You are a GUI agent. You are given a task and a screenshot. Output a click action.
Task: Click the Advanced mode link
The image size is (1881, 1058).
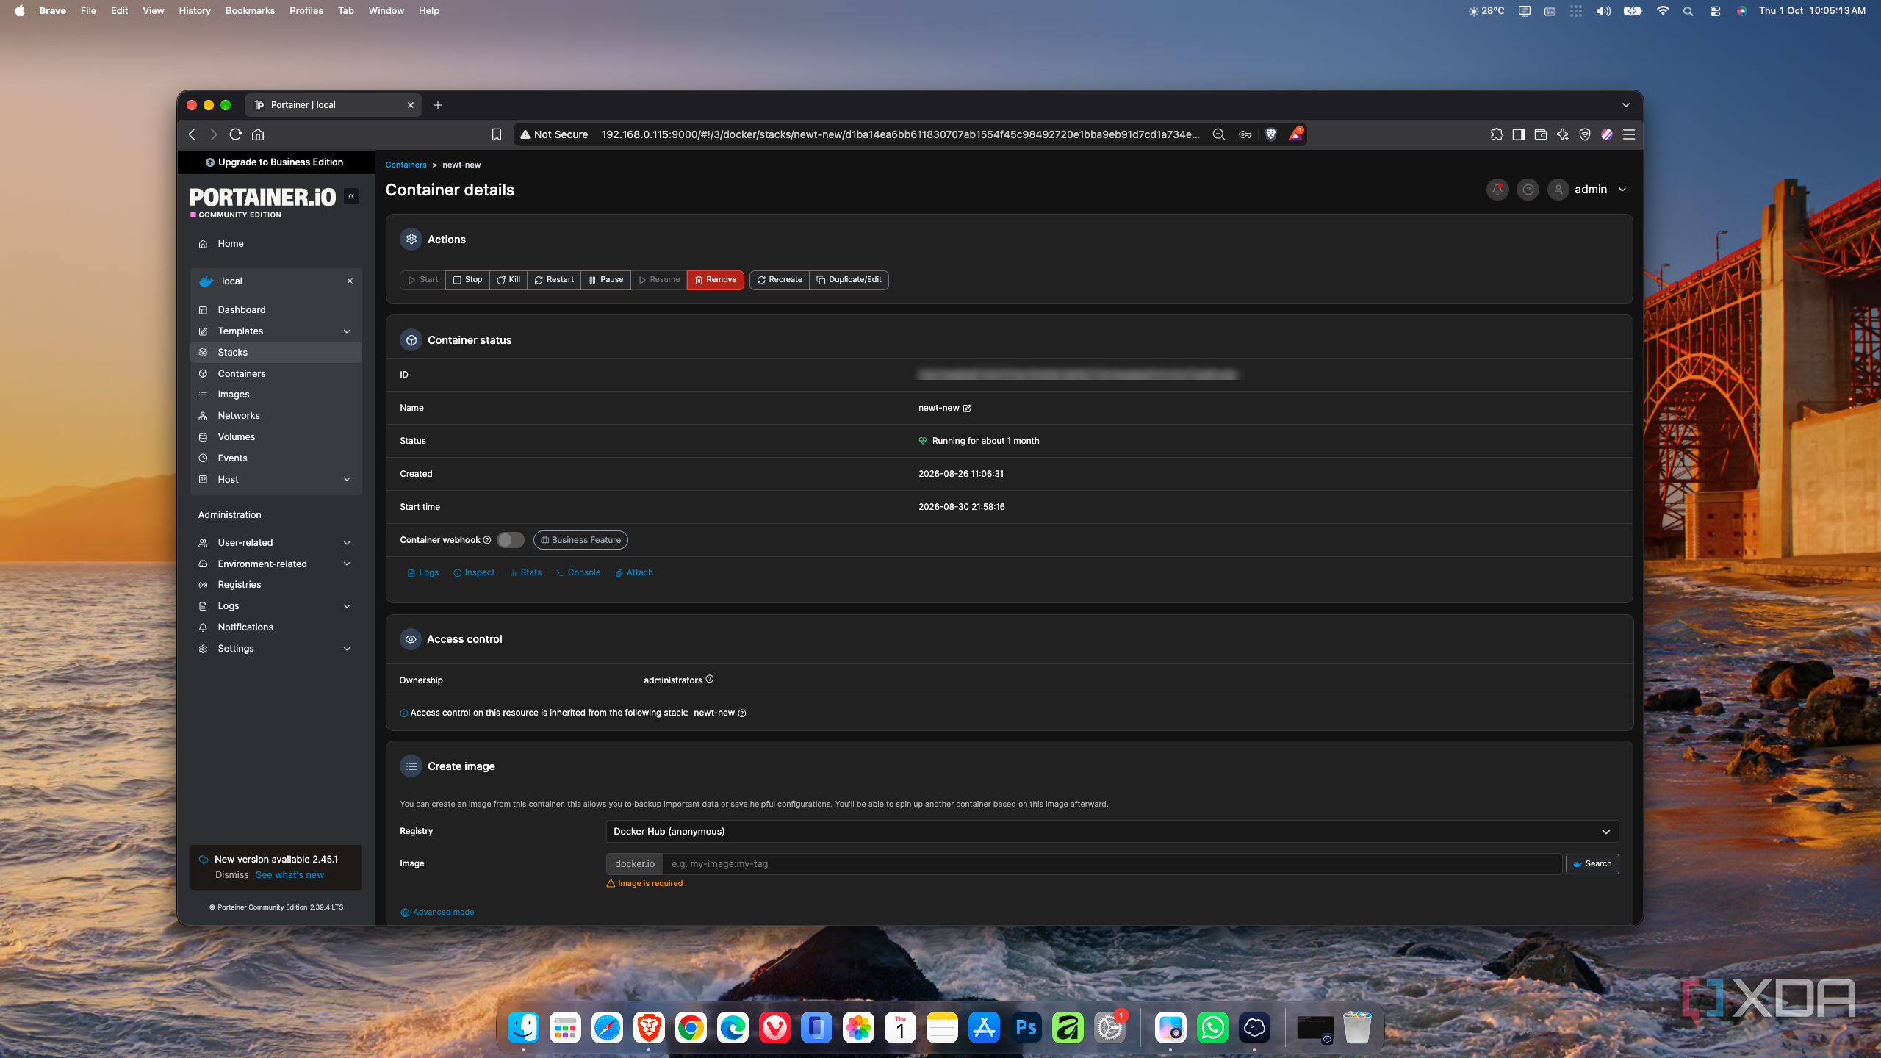point(437,913)
